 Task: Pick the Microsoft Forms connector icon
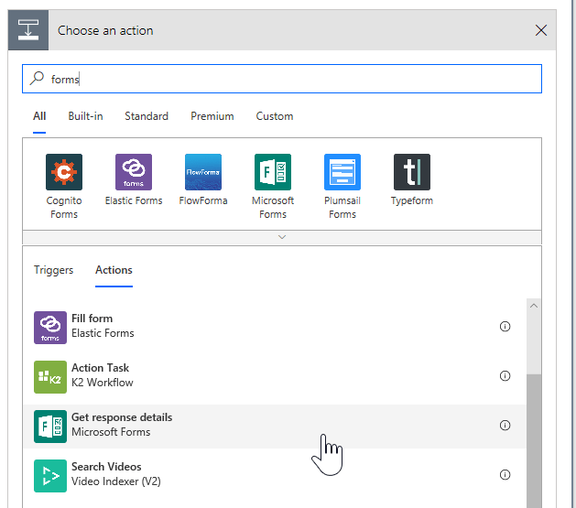tap(273, 172)
